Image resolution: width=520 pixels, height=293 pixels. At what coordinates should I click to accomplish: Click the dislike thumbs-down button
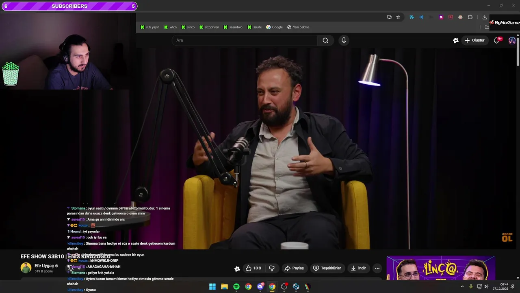tap(272, 268)
